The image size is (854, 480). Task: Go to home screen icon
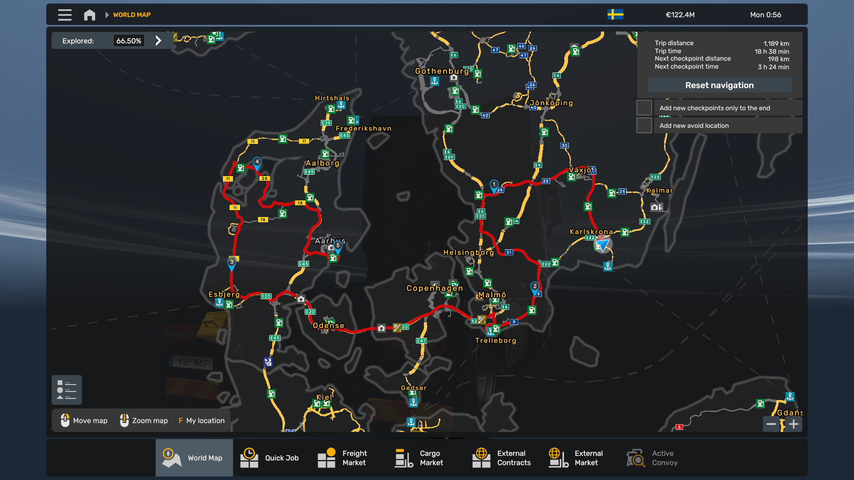click(x=89, y=15)
